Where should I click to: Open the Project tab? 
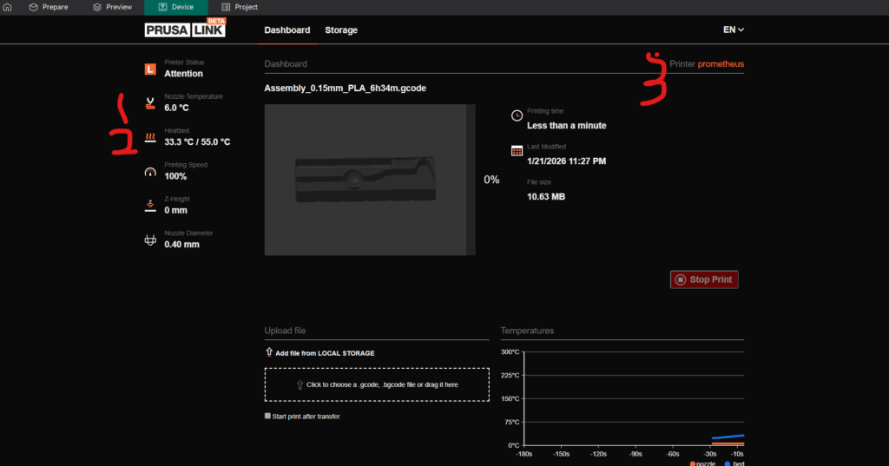point(240,7)
